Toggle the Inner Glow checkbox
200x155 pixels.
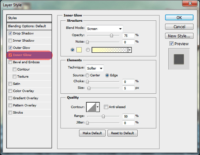[x=10, y=55]
